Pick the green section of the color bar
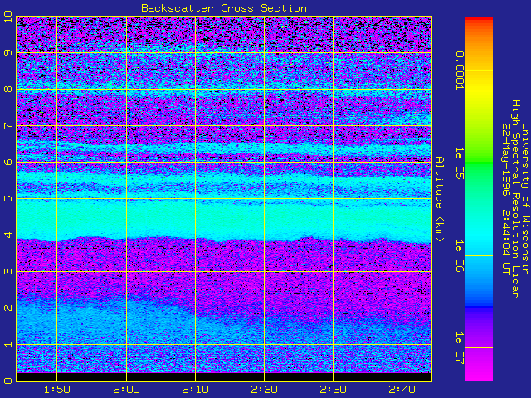This screenshot has width=531, height=398. click(479, 163)
